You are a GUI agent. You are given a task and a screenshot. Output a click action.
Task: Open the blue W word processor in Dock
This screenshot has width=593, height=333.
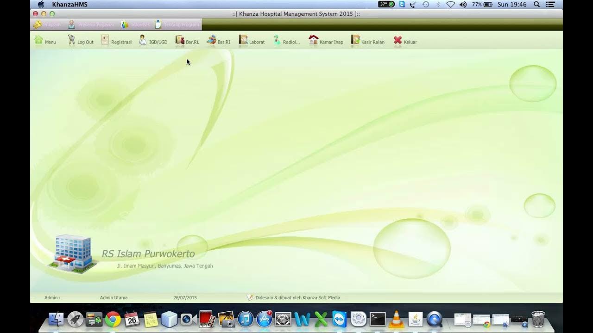point(302,319)
